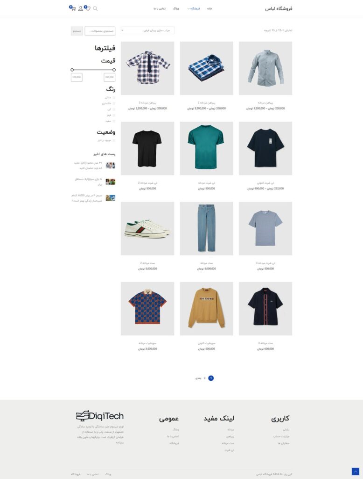Open the green t-shirt product image
The width and height of the screenshot is (363, 479).
pos(206,148)
